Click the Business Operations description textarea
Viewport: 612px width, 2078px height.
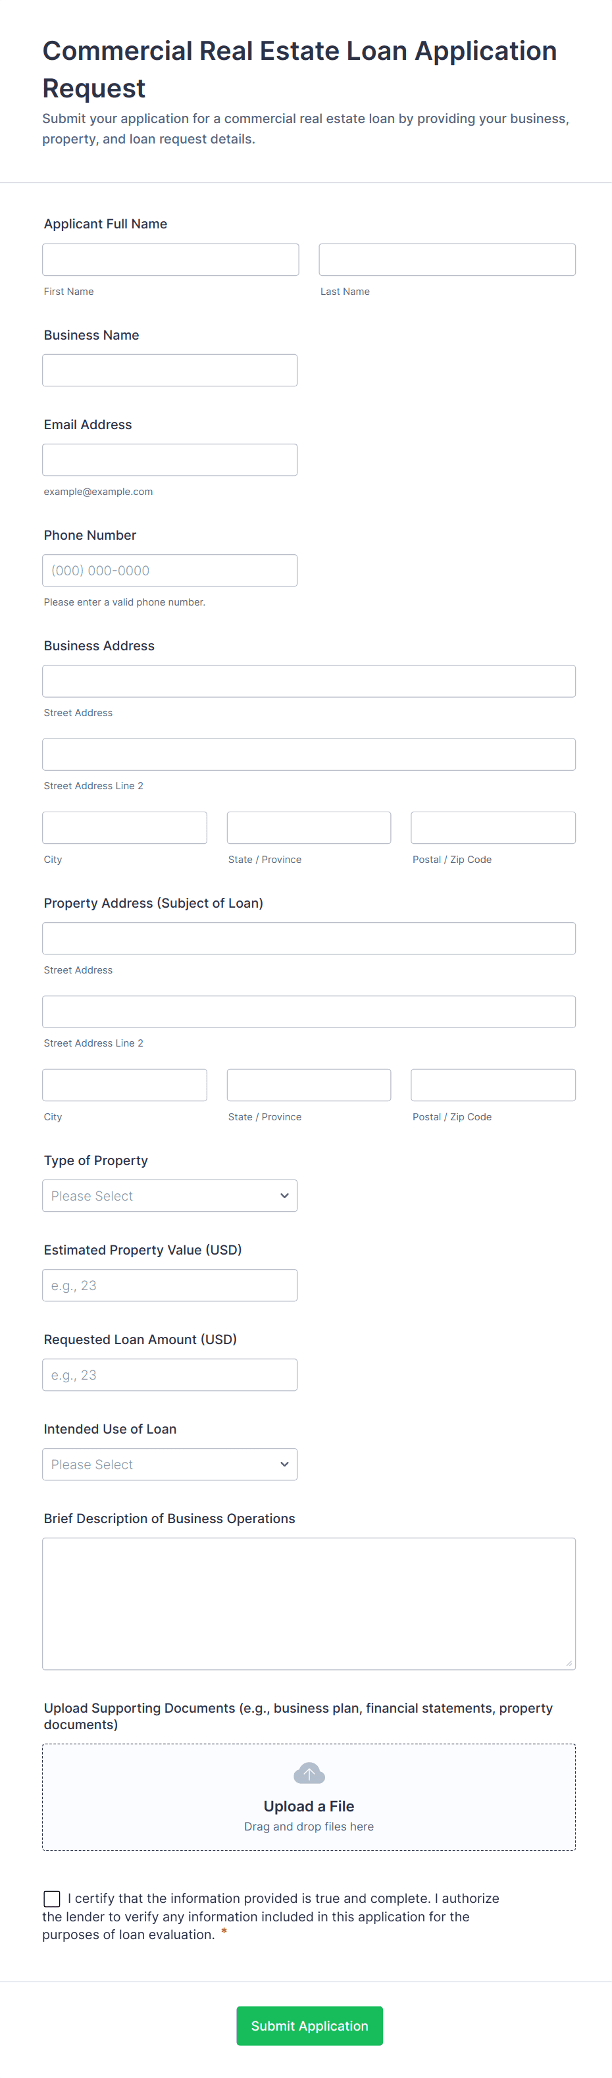tap(309, 1603)
